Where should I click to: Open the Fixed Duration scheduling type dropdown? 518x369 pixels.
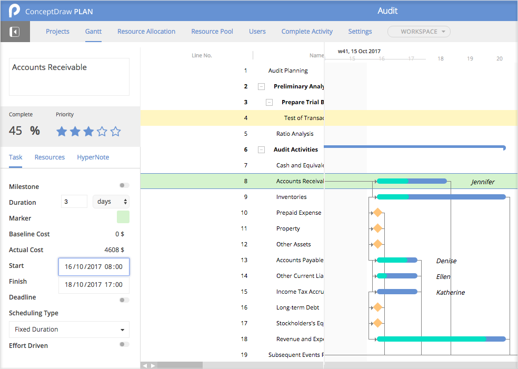69,330
